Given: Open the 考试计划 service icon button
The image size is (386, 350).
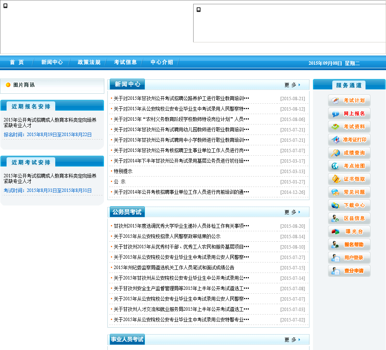Looking at the screenshot, I should pyautogui.click(x=349, y=101).
